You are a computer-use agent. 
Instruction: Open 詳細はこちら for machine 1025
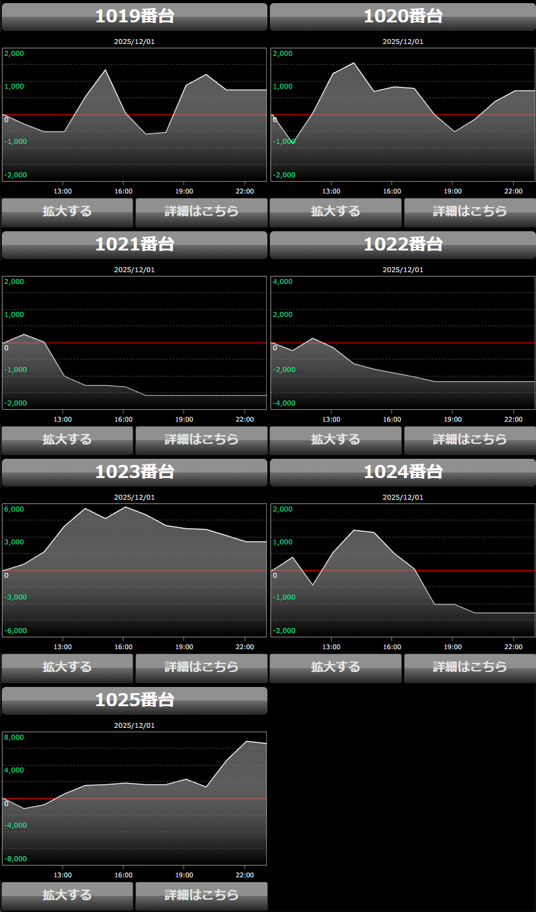point(201,896)
